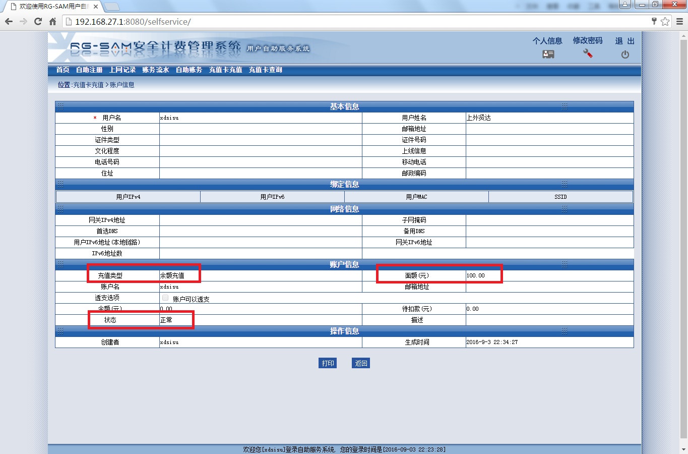Open Chrome menu hamburger icon
Image resolution: width=688 pixels, height=454 pixels.
pos(679,22)
